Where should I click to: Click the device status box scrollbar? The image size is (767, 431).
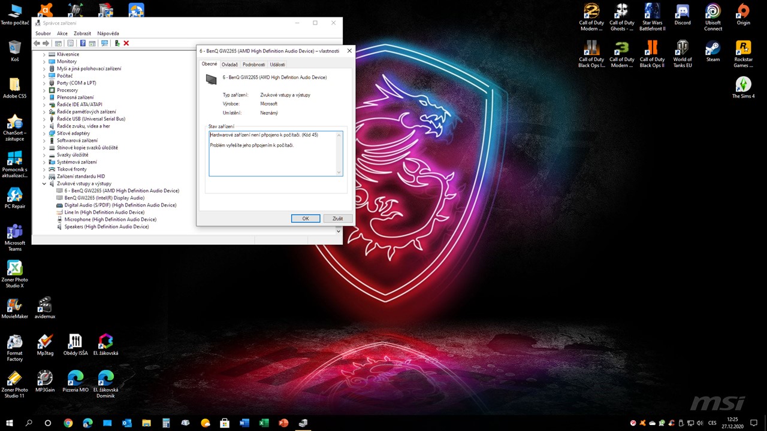tap(339, 153)
